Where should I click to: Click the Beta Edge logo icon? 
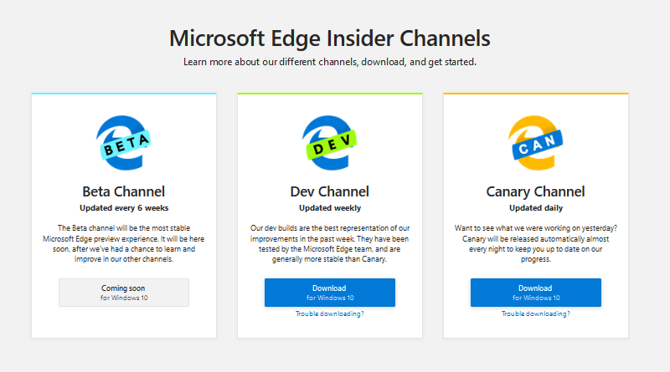tap(123, 143)
